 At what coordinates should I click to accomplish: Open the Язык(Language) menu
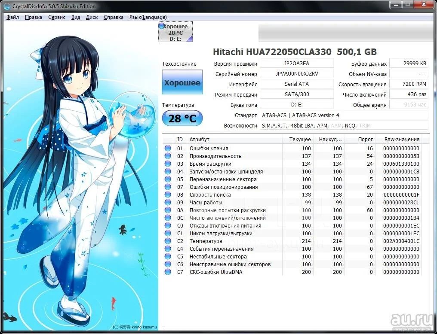click(x=148, y=17)
